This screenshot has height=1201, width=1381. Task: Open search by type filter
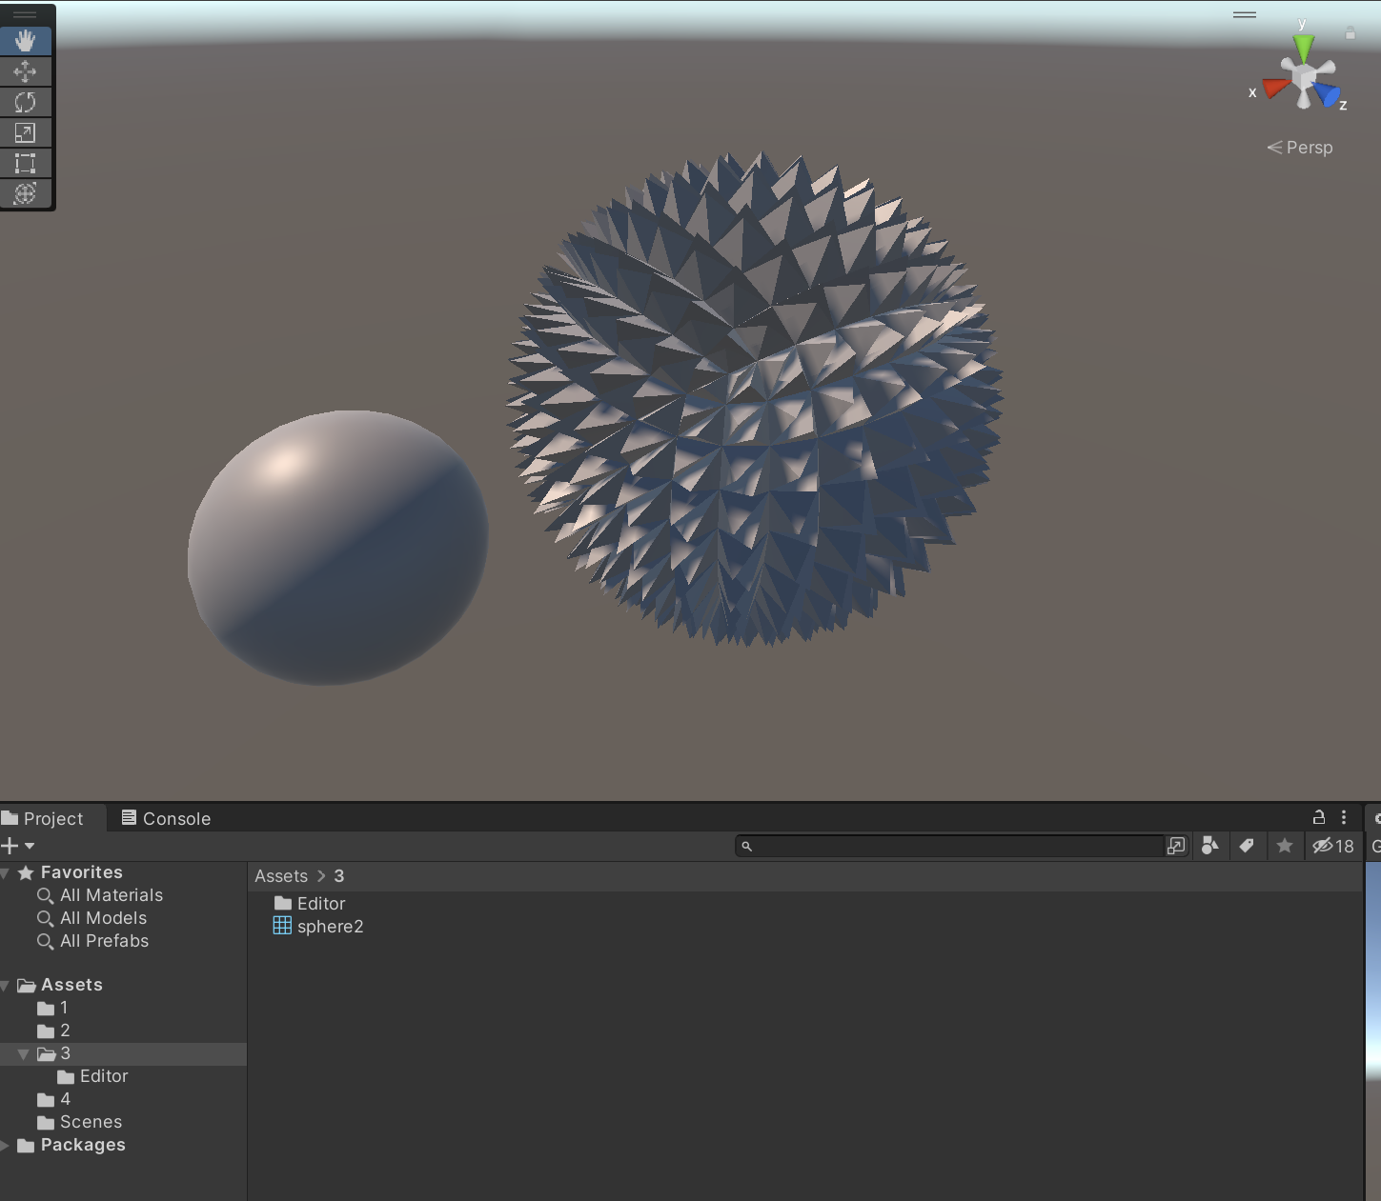tap(1210, 846)
